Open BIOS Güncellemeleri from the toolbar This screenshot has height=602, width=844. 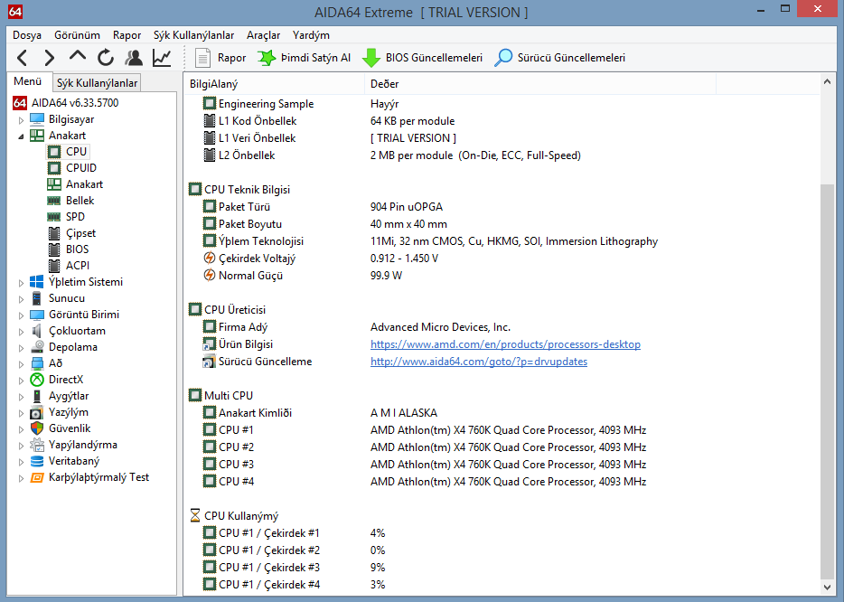pos(423,58)
